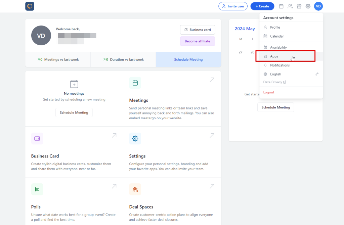
Task: Click the gift icon in header
Action: coord(299,6)
